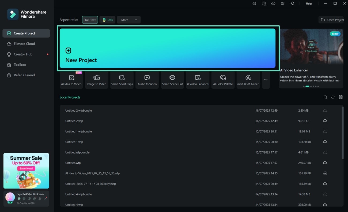Click the 15/07/2025 14:35 date
This screenshot has width=348, height=212.
click(266, 173)
